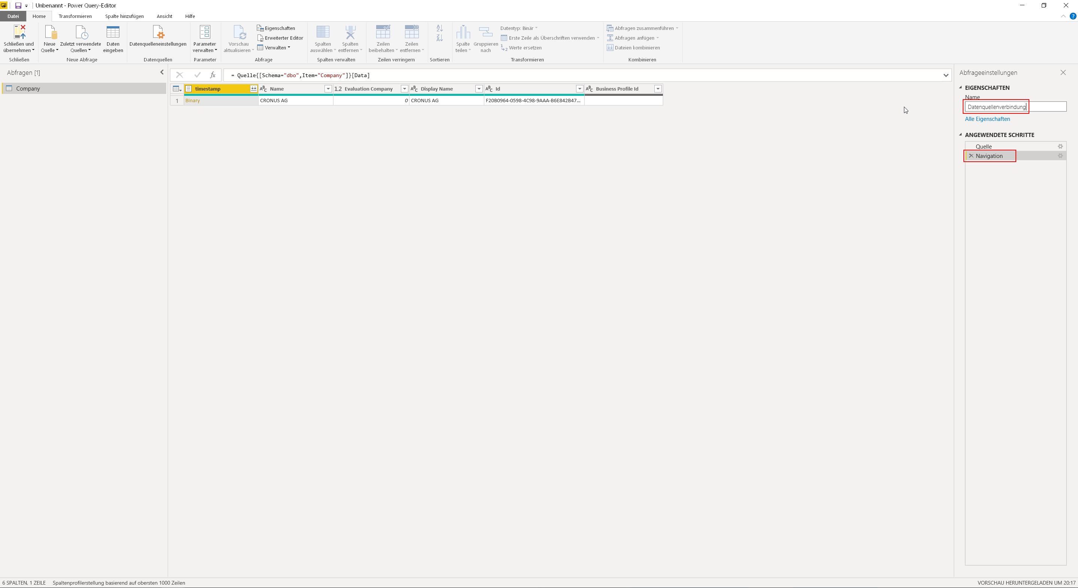The height and width of the screenshot is (588, 1078).
Task: Click the Daten eingeben table icon
Action: 113,32
